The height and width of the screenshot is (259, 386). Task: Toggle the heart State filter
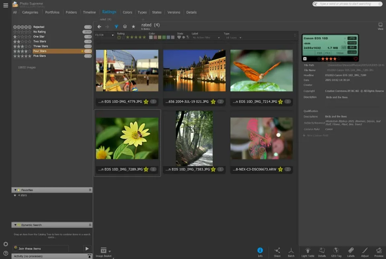tap(179, 37)
